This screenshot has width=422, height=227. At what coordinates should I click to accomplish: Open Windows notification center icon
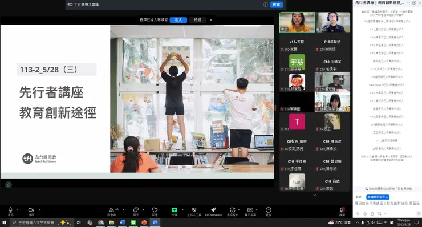click(417, 222)
